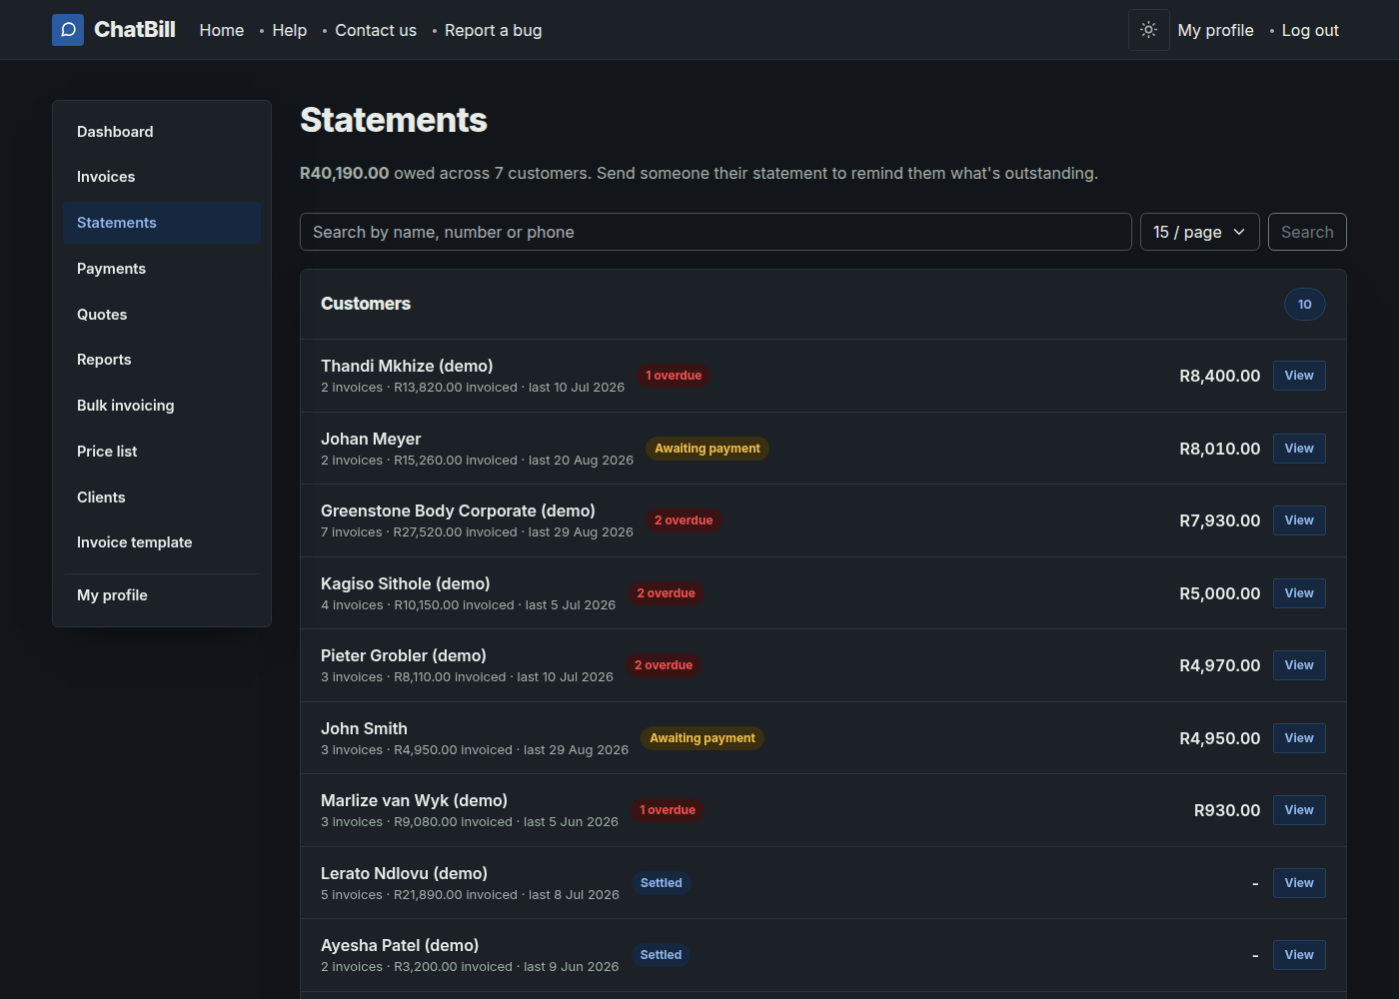
Task: Click the 2 overdue badge for Pieter Grobler
Action: click(664, 665)
